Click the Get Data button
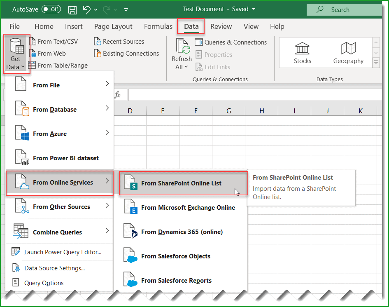 [x=16, y=54]
